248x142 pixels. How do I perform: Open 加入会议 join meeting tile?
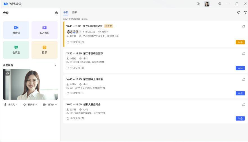(x=44, y=30)
